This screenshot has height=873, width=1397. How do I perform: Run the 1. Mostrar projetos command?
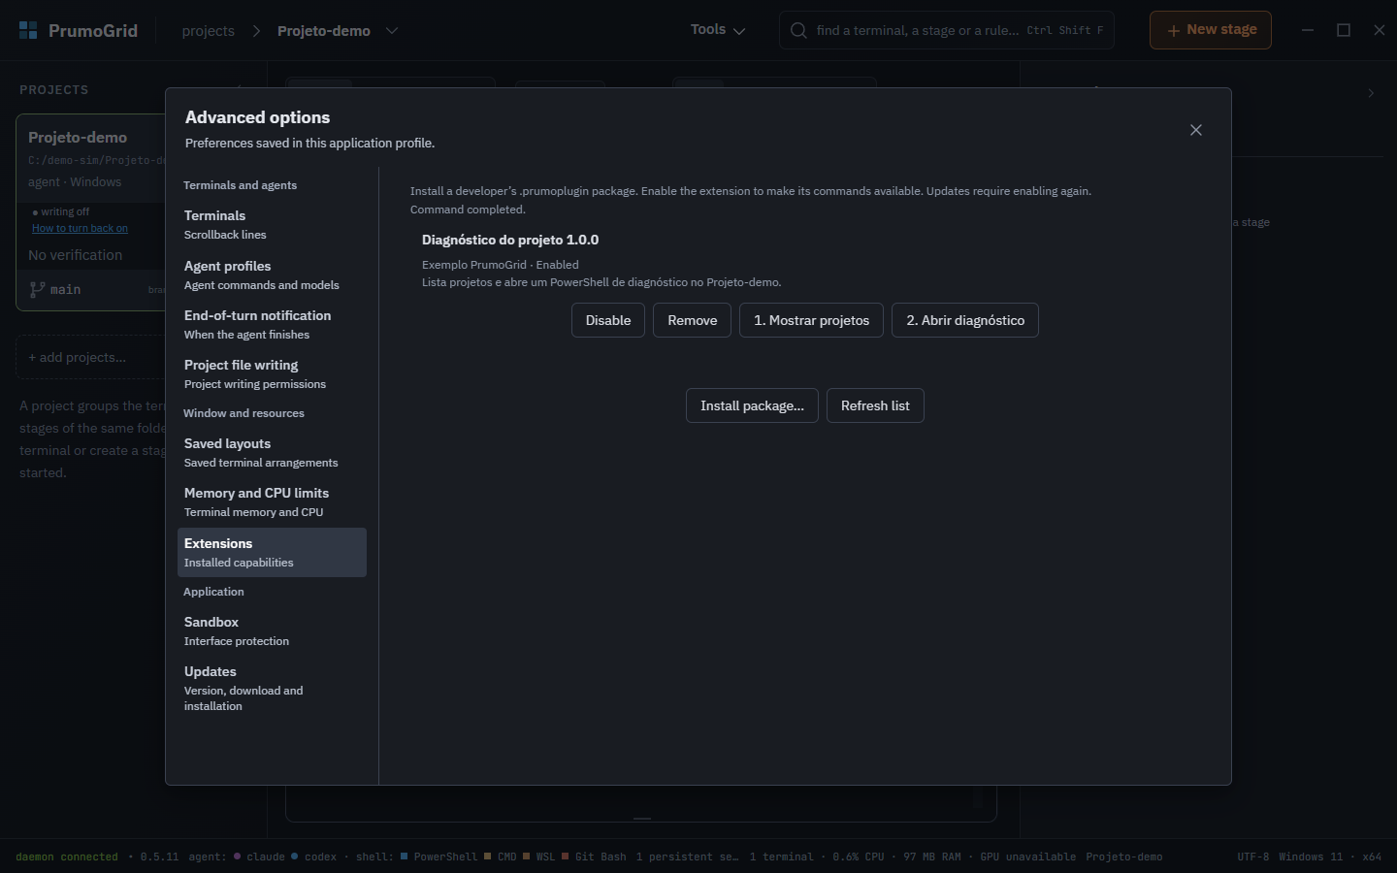click(x=812, y=320)
